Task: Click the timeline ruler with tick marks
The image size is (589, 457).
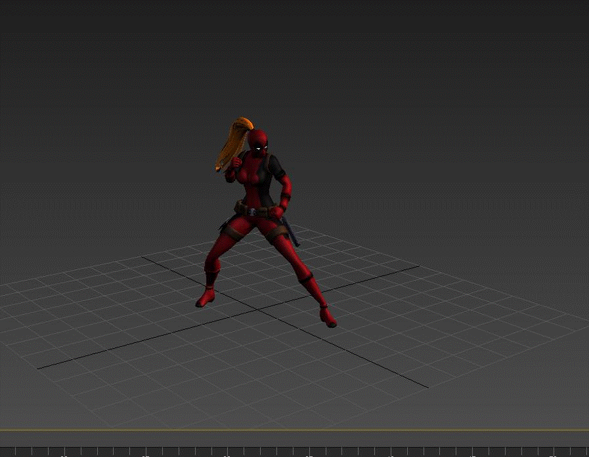Action: (294, 452)
